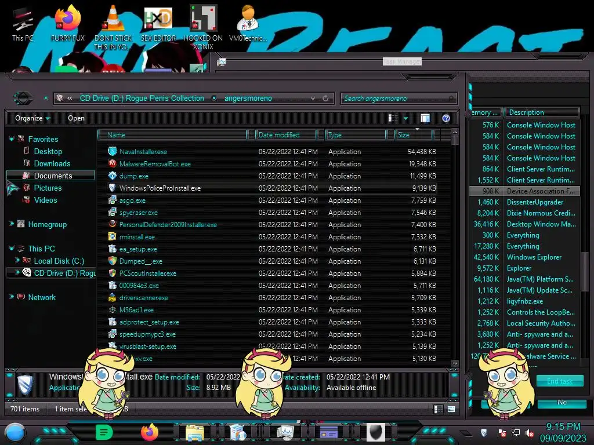Image resolution: width=594 pixels, height=445 pixels.
Task: Switch to Task Manager monitor icon on taskbar
Action: (285, 432)
